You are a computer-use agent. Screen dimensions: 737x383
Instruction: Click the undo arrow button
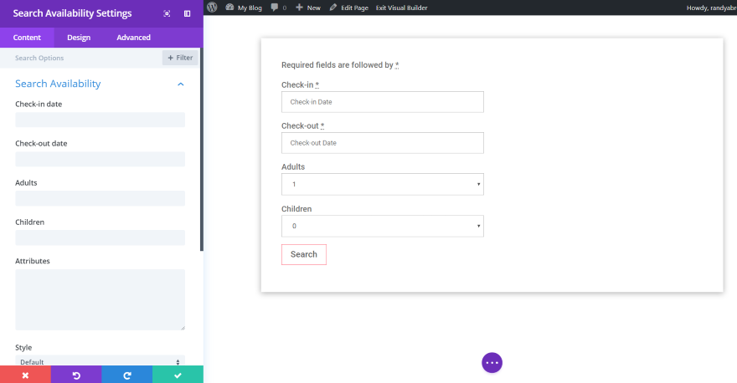[76, 375]
